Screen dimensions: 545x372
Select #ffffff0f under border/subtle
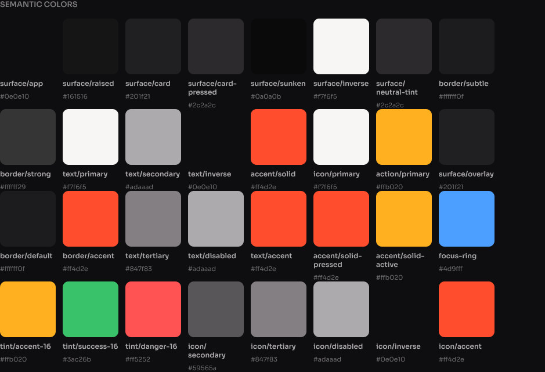(451, 96)
